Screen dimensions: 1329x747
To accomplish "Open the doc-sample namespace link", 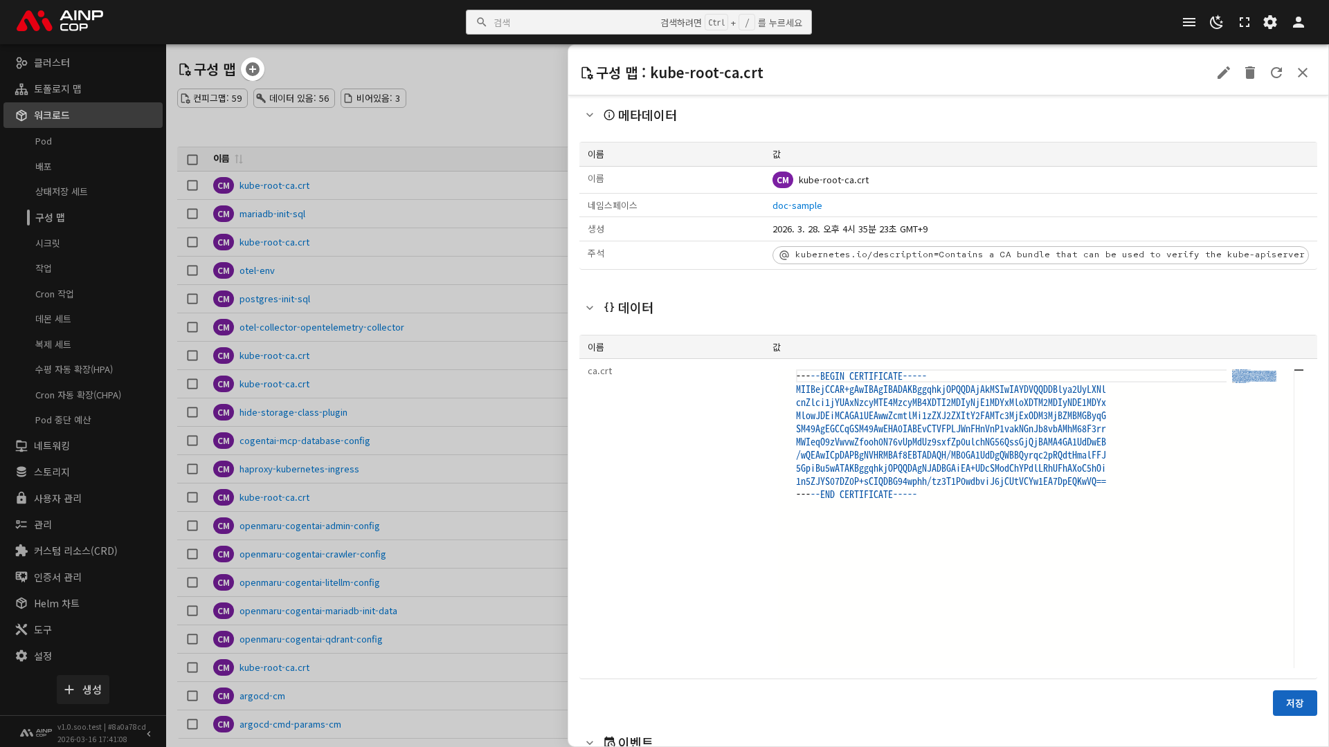I will [x=797, y=205].
